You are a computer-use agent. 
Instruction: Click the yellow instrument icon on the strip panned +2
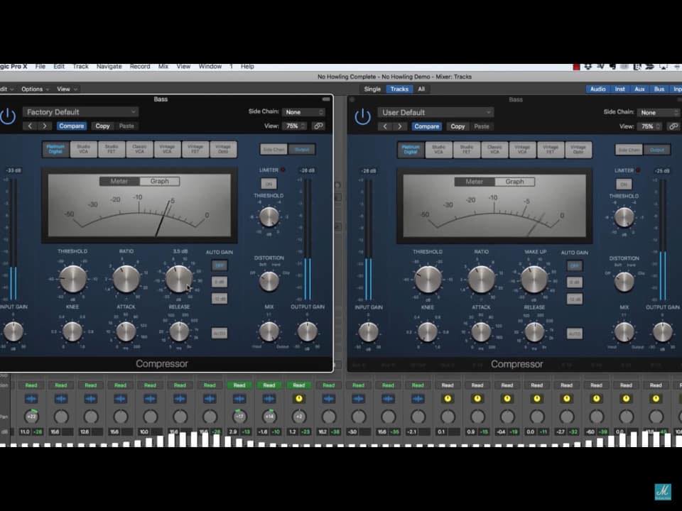tap(299, 398)
